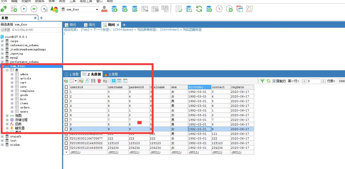
Task: Save changes with the floppy disk icon
Action: [x=93, y=81]
